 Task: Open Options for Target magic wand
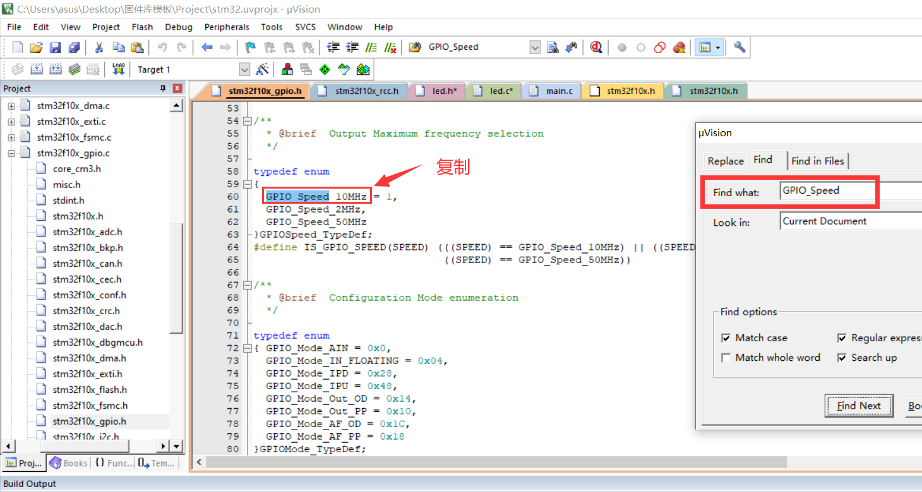[263, 69]
